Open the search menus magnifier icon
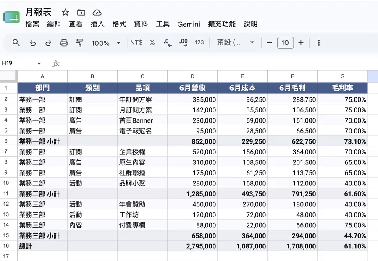Viewport: 378px width, 261px height. (x=16, y=43)
